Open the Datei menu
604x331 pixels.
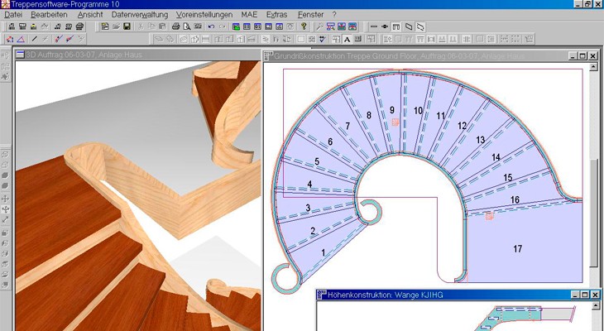(x=13, y=15)
